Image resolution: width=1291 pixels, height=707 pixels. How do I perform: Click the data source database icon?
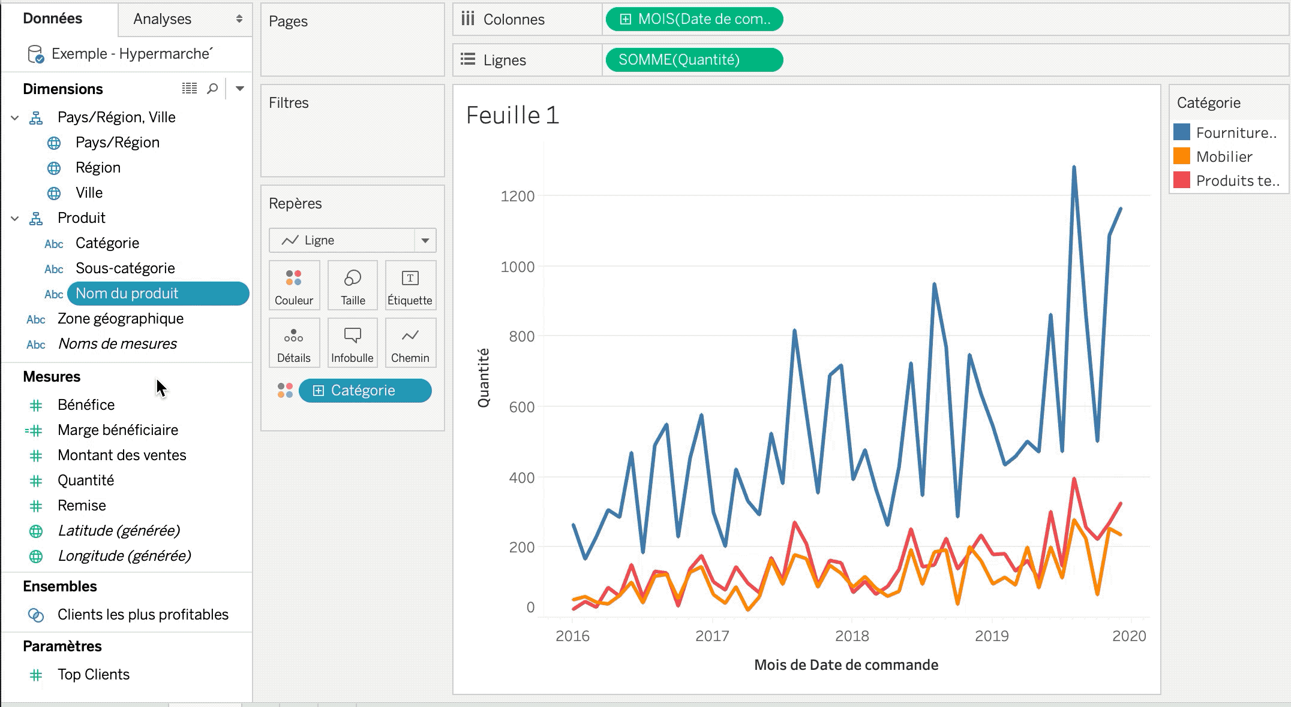click(36, 54)
